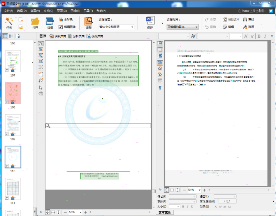Select the draw table area tool
The width and height of the screenshot is (276, 216).
click(x=41, y=61)
